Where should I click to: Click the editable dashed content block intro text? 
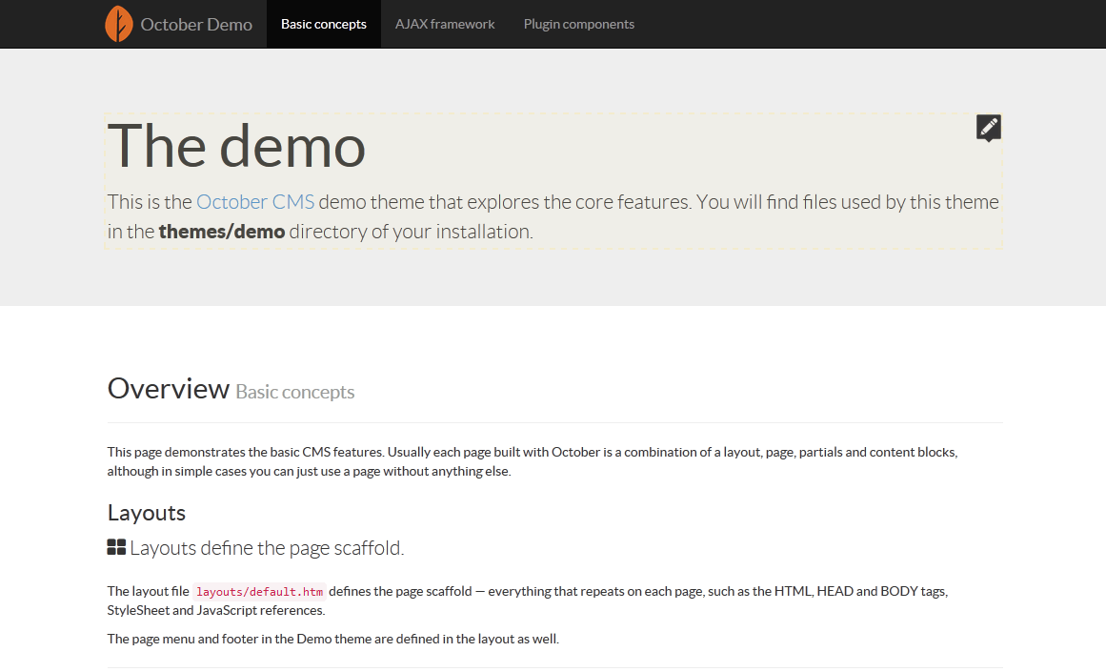click(553, 216)
